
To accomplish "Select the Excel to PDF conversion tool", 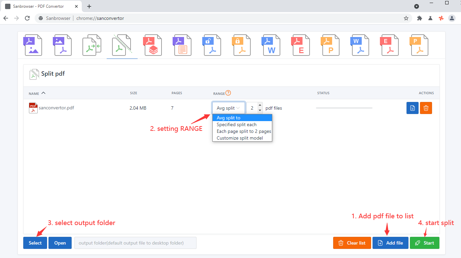I will (390, 45).
